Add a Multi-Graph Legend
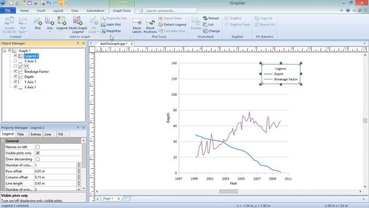 coord(78,25)
